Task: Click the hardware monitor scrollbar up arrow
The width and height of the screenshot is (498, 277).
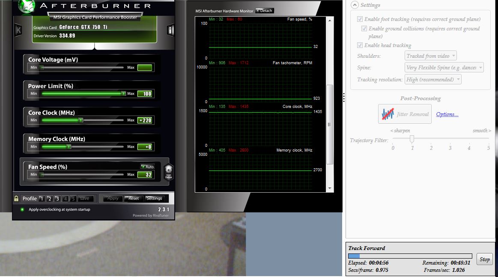Action: coord(330,20)
